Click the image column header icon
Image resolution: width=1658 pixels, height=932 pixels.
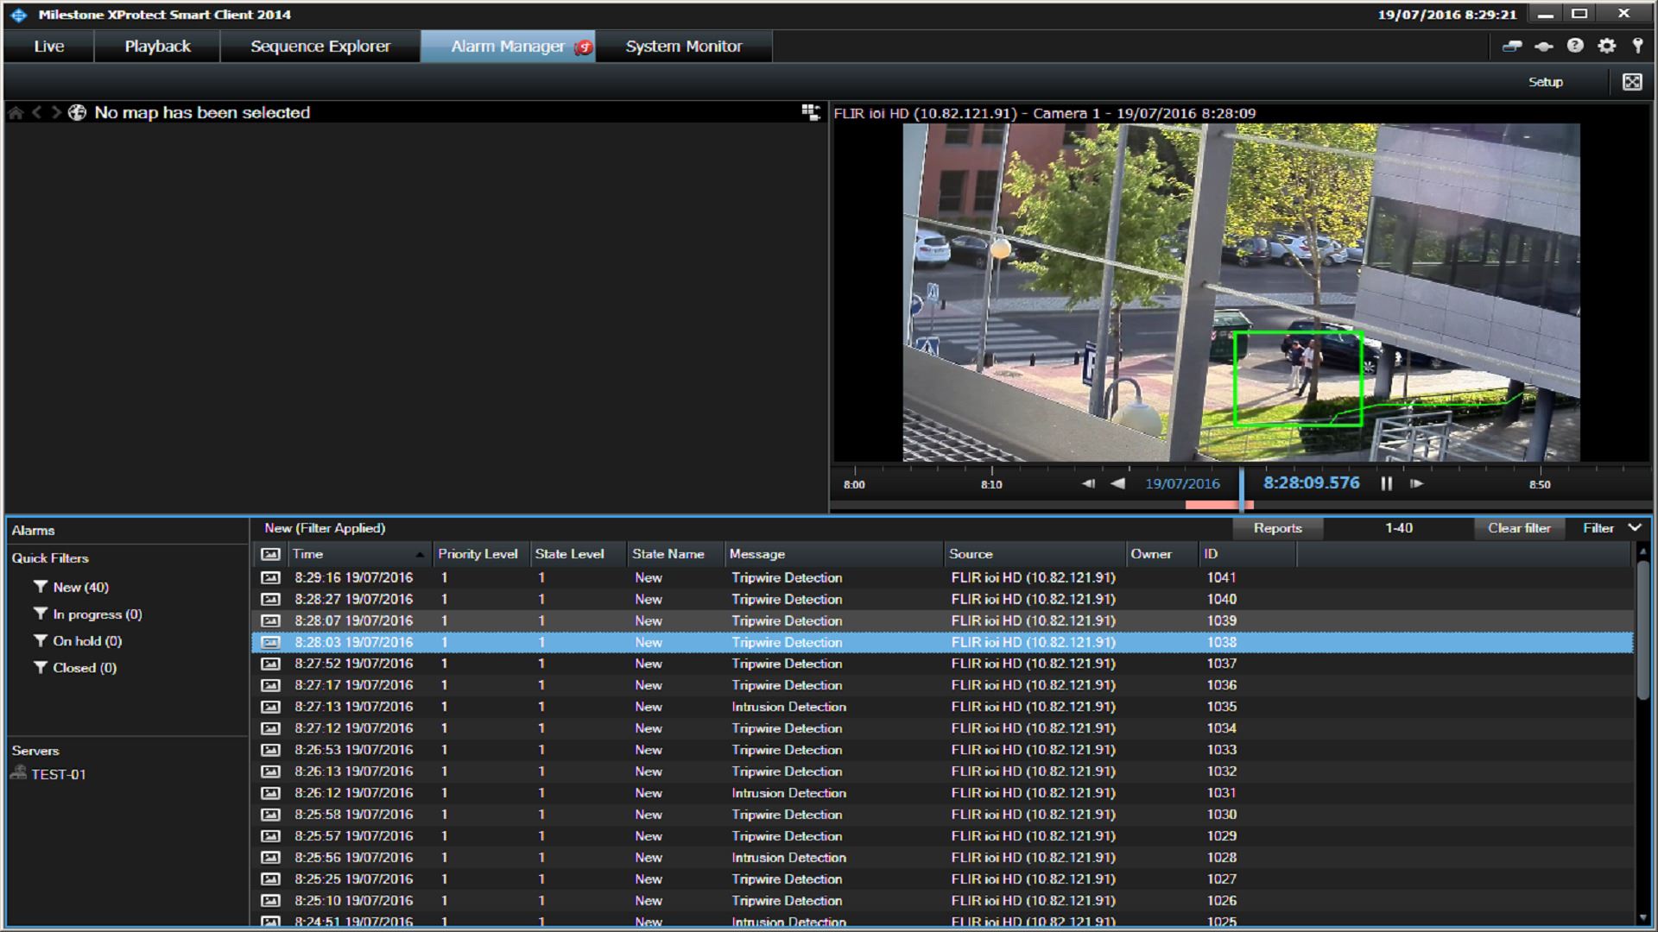[x=270, y=554]
